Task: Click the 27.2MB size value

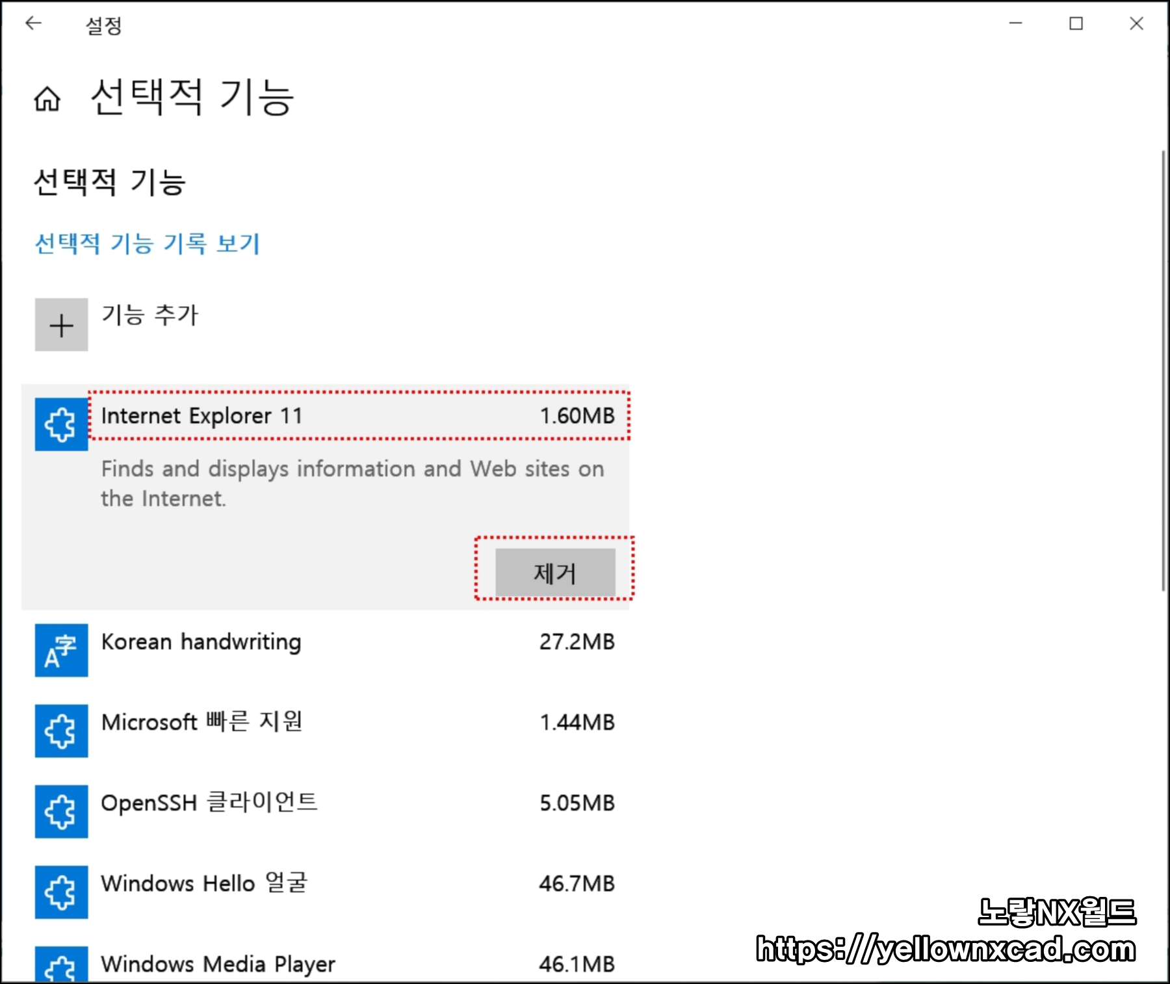Action: [577, 642]
